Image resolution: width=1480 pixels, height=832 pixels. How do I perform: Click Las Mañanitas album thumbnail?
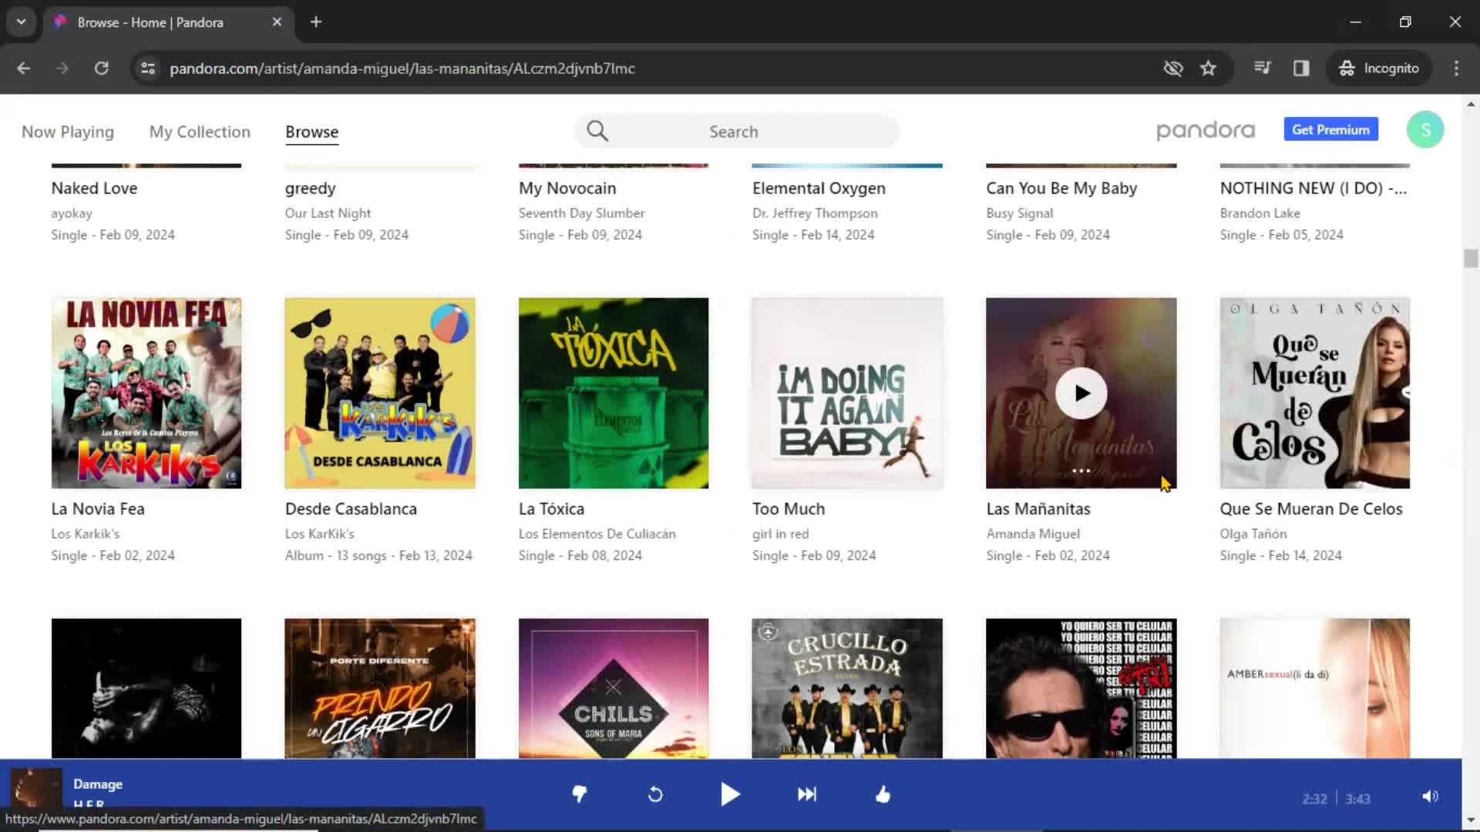(1081, 393)
